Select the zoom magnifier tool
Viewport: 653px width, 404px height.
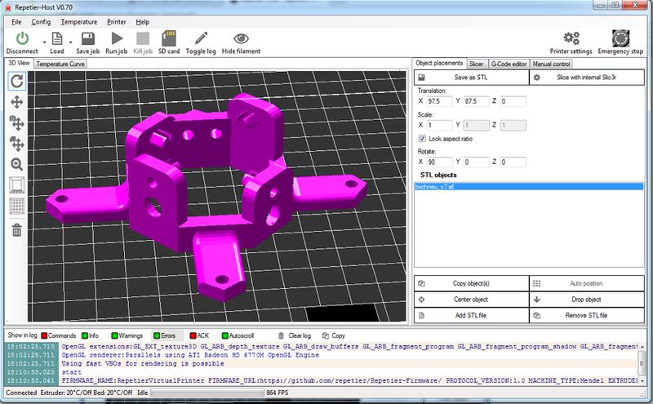(16, 164)
